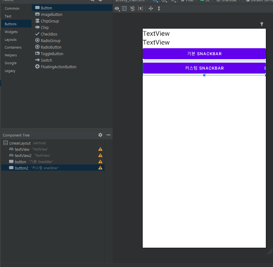Click the 기본 SNACKBAR button in preview
Viewport: 273px width, 267px height.
(204, 54)
